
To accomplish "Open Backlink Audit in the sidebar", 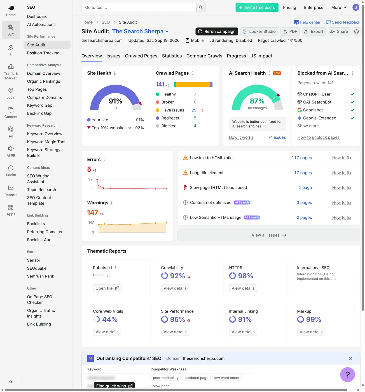I will tap(40, 240).
